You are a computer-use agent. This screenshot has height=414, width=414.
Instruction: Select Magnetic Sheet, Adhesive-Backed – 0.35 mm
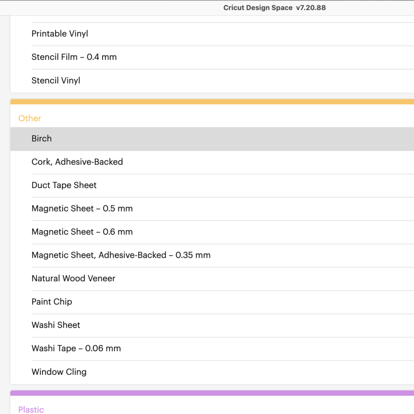(212, 256)
